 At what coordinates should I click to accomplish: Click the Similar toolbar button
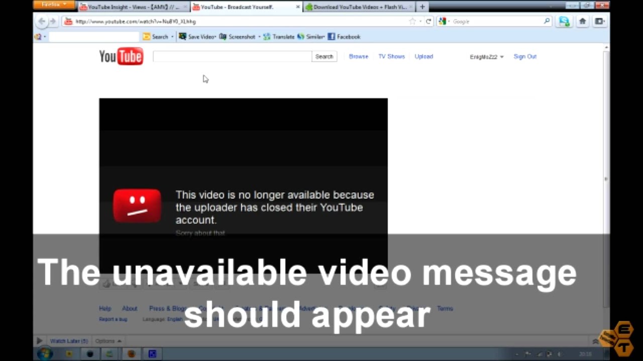click(310, 37)
